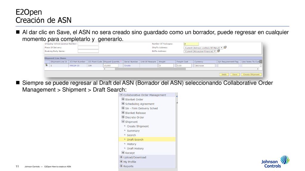Viewport: 305px width, 171px height.
Task: Open the shipment Summary menu entry
Action: [x=133, y=131]
